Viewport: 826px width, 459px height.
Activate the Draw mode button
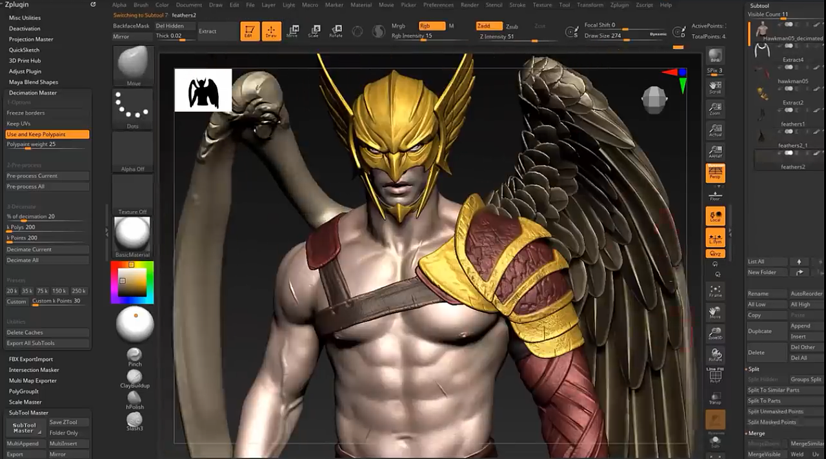pyautogui.click(x=271, y=32)
